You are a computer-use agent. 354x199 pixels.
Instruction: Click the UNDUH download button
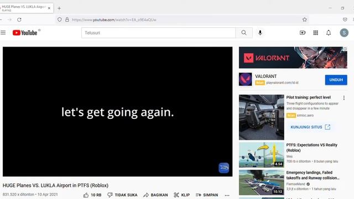pyautogui.click(x=336, y=80)
